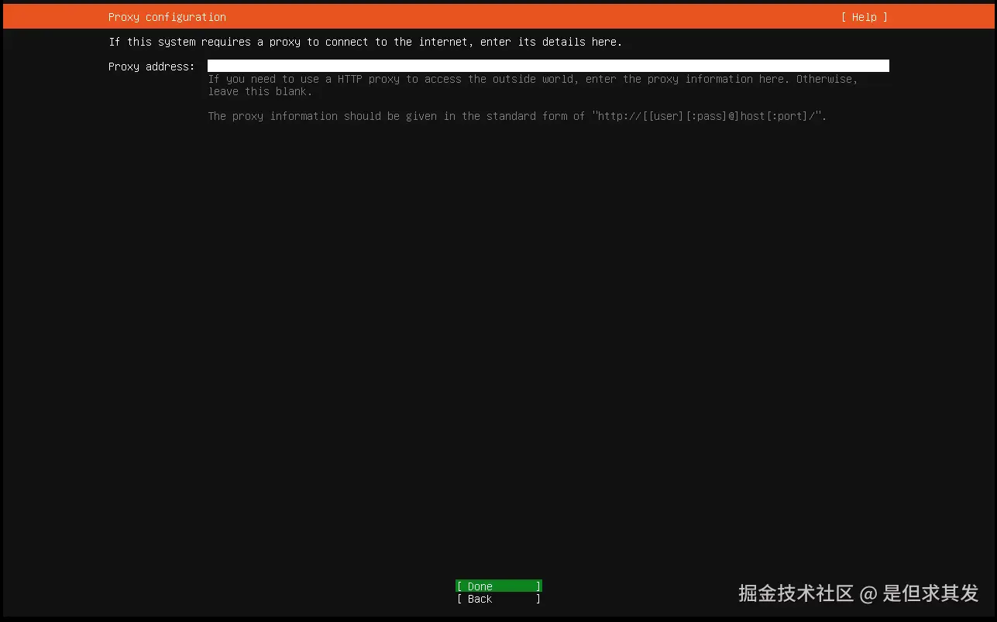Image resolution: width=997 pixels, height=622 pixels.
Task: Click Done to accept blank proxy
Action: [497, 586]
